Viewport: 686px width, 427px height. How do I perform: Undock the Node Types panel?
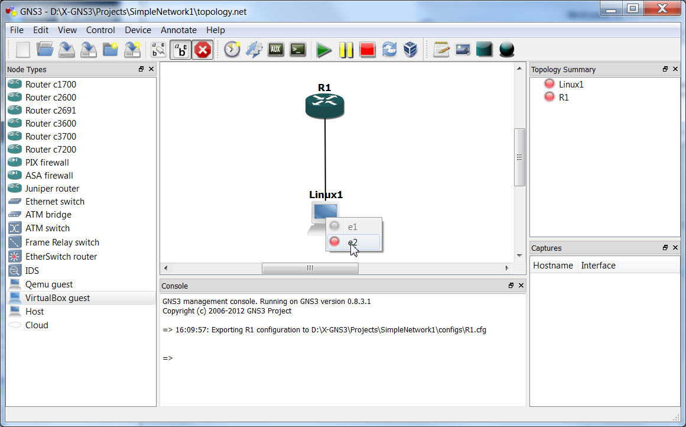tap(141, 69)
